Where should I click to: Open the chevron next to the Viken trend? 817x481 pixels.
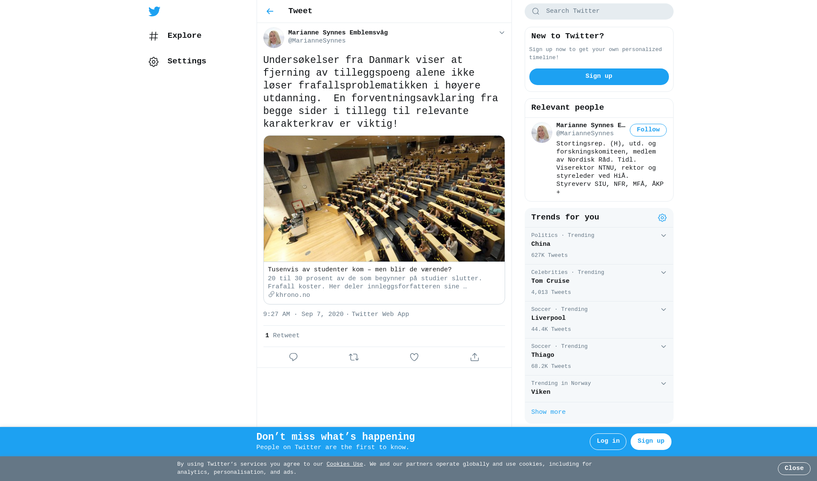point(663,384)
